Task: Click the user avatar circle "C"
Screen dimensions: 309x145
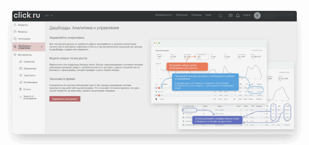Action: coord(257,15)
